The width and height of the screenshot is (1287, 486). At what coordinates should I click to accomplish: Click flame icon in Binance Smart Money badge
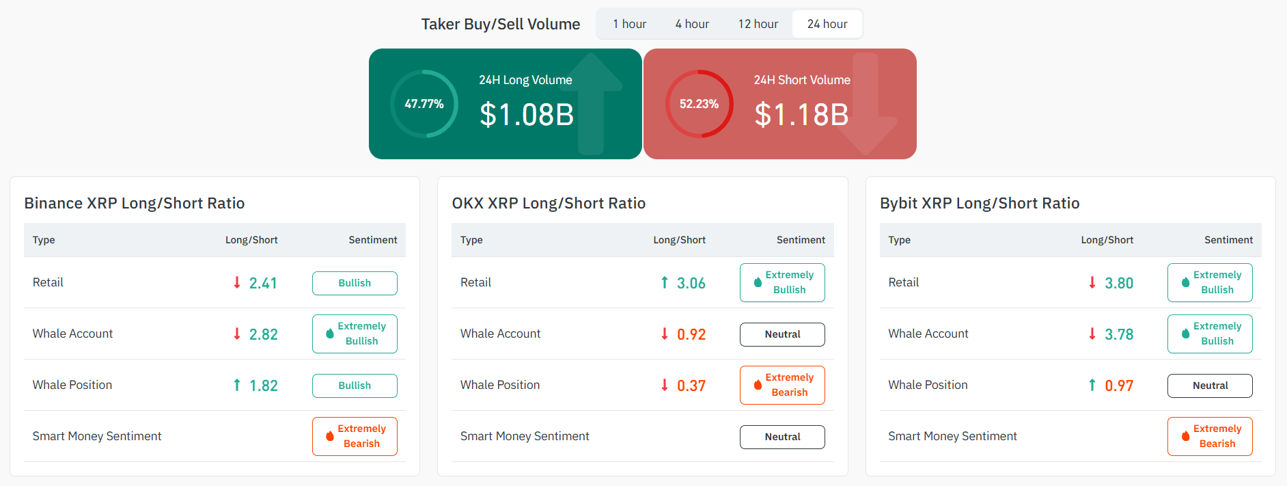tap(330, 436)
